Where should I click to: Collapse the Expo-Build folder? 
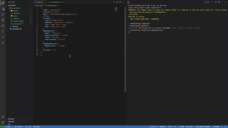16,8
